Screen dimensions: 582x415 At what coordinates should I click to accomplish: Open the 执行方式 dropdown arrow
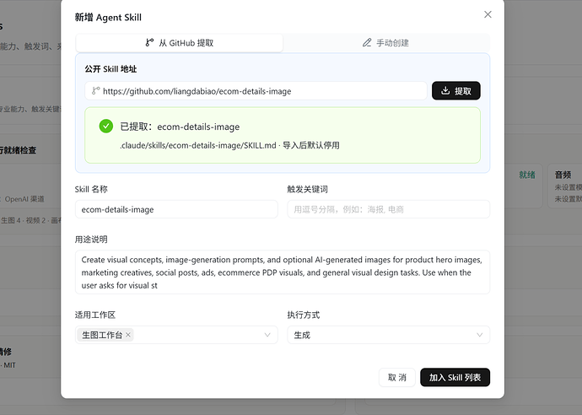[x=480, y=335]
